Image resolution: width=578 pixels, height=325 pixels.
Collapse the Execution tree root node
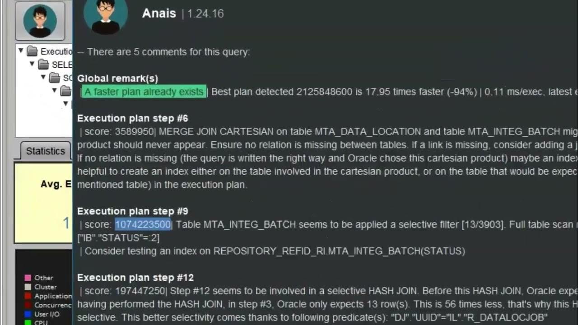coord(21,51)
